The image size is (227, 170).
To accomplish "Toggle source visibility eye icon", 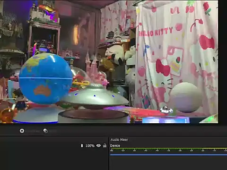I will 99,145.
